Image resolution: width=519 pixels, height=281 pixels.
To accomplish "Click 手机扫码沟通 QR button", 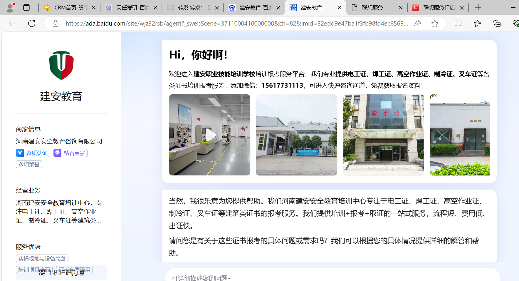I will click(61, 272).
